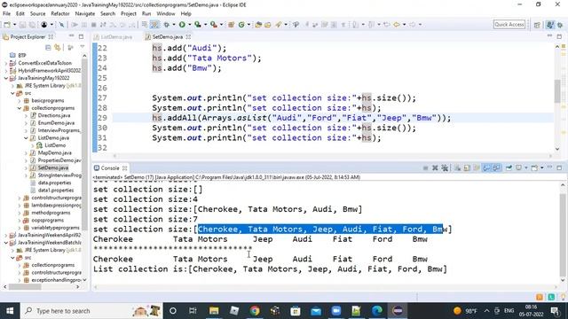Close the SetDemo.java editor tab
The image size is (568, 319).
(188, 37)
